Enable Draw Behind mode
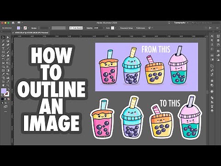221x166 pixels. click(6, 103)
